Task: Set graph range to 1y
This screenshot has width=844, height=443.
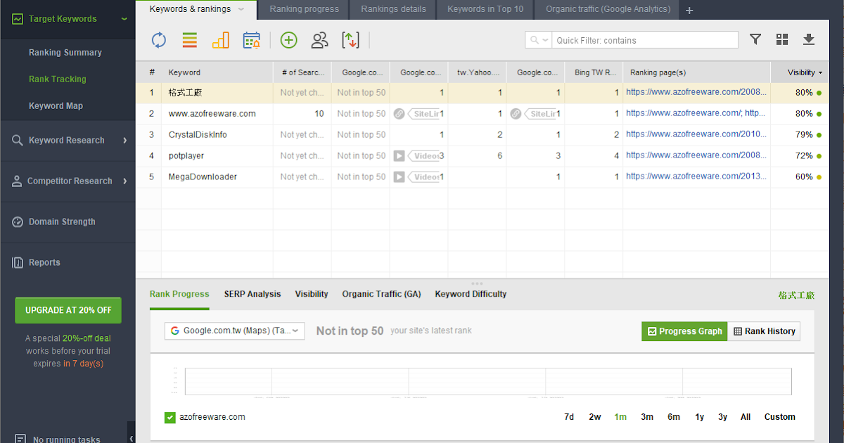Action: [699, 417]
